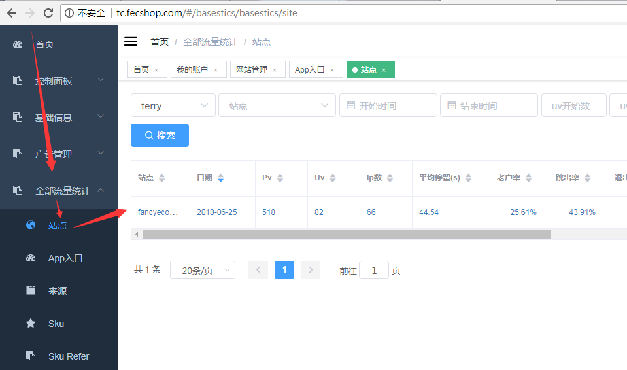The image size is (627, 370).
Task: Sort table by 站点 column arrows
Action: (x=162, y=178)
